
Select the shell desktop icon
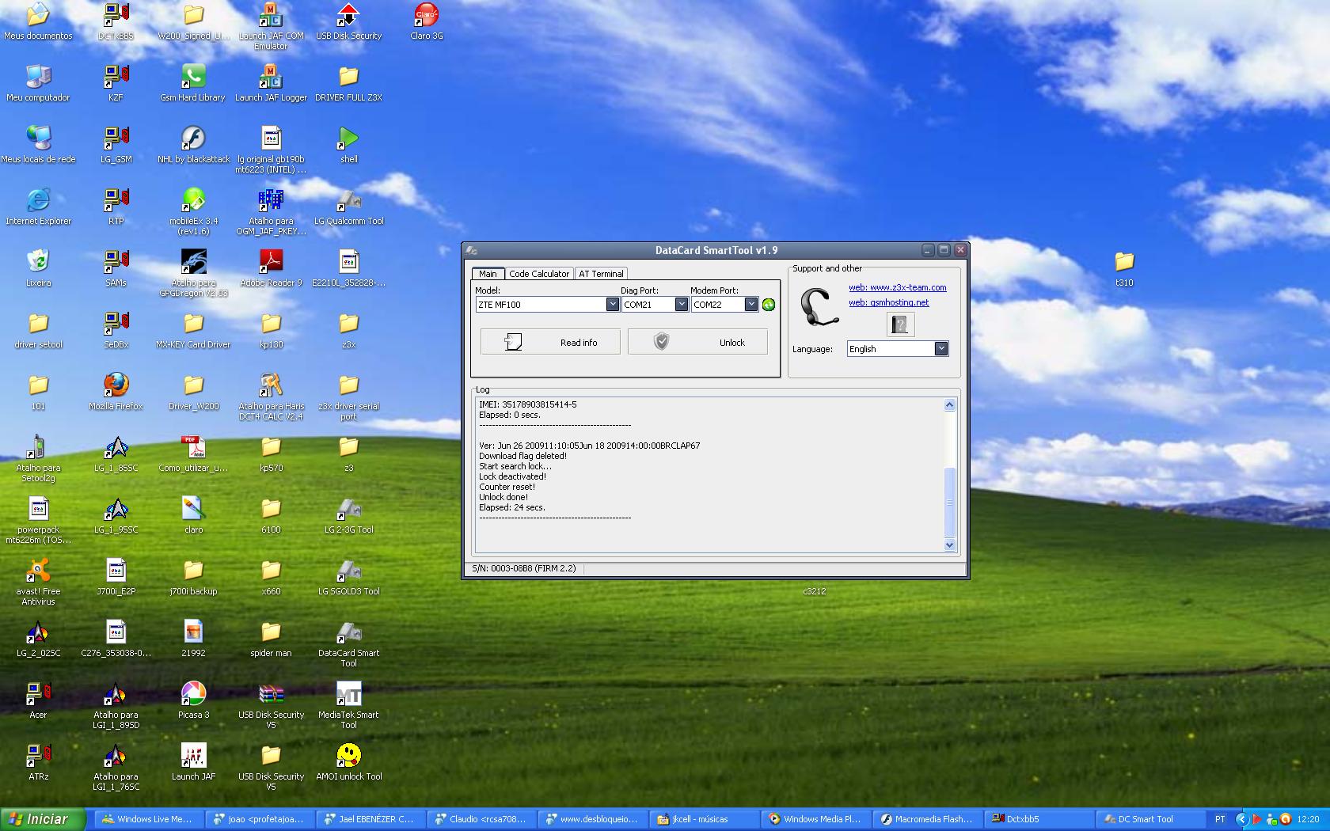pos(348,145)
